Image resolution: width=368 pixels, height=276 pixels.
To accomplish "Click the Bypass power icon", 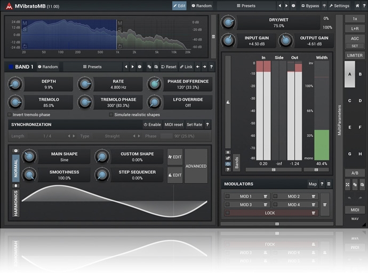I will click(303, 6).
